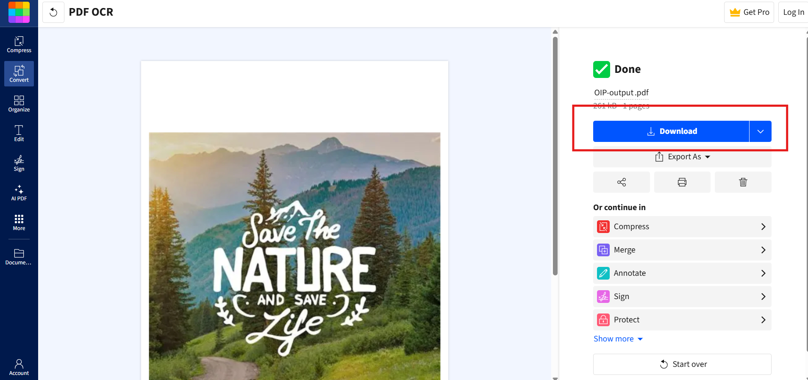Open AI PDF from sidebar
808x380 pixels.
click(19, 192)
